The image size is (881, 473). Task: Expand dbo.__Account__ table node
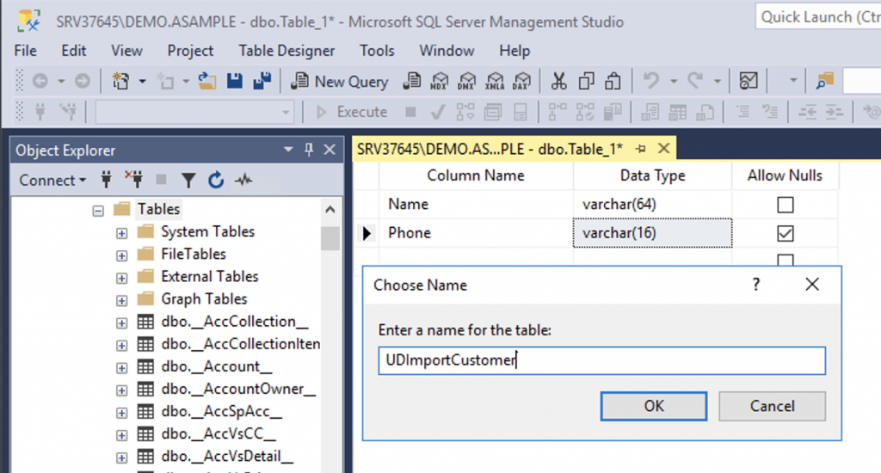121,368
